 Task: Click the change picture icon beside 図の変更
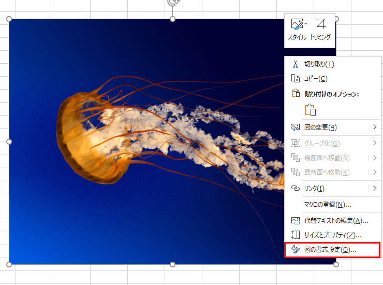296,127
